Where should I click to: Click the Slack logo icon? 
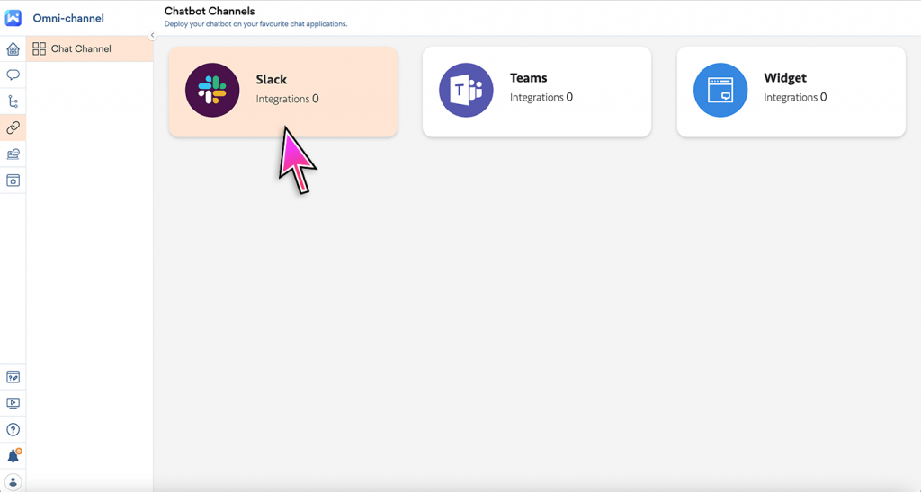212,91
